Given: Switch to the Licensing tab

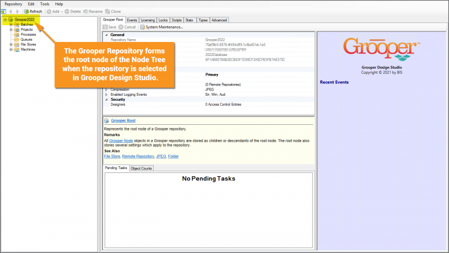Looking at the screenshot, I should point(148,20).
